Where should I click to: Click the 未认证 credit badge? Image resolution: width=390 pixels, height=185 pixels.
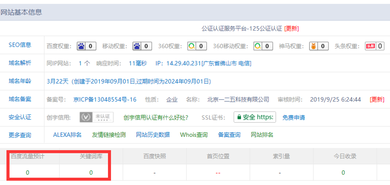pyautogui.click(x=96, y=117)
